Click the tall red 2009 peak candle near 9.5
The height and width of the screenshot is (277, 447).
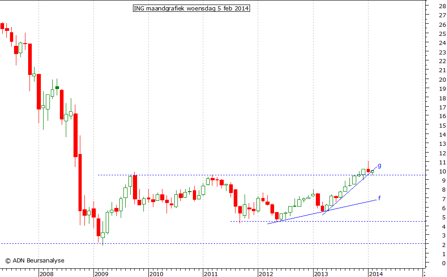(x=135, y=187)
